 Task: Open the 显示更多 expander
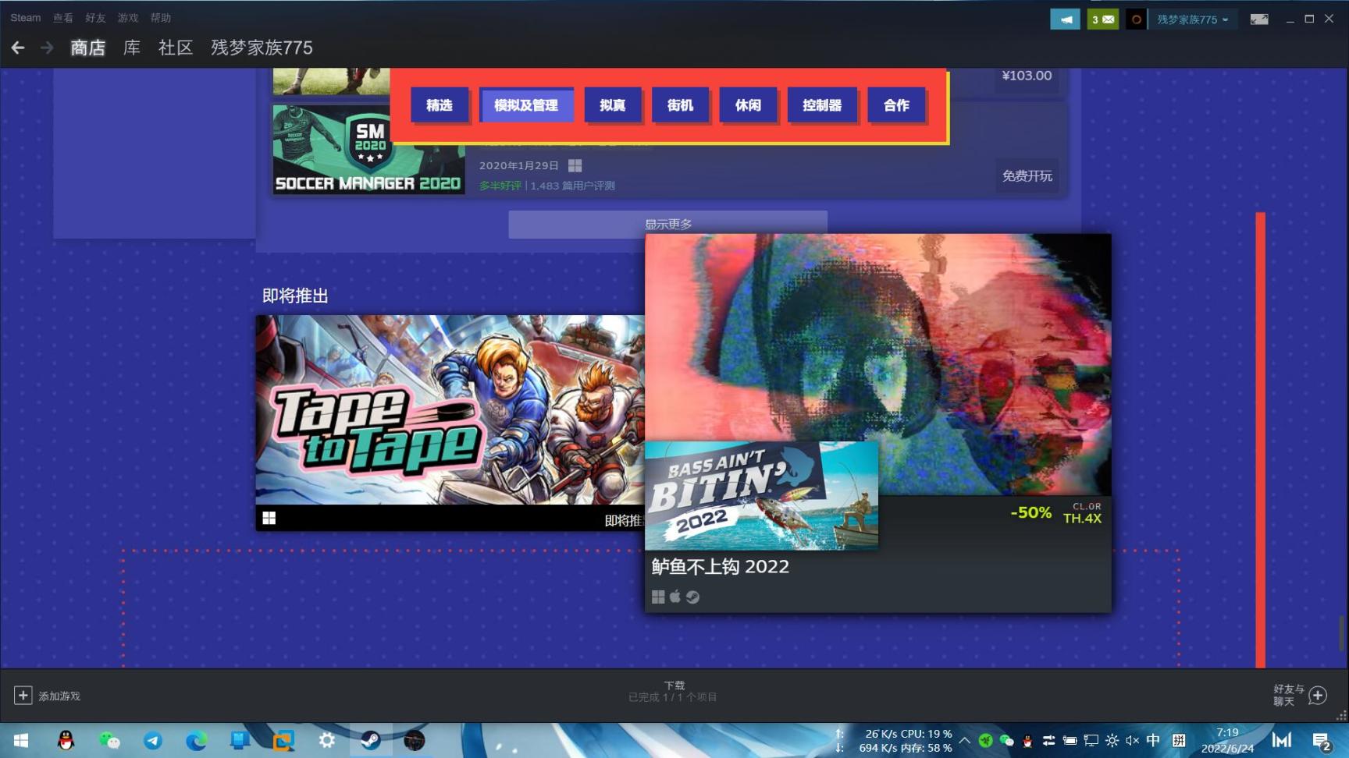669,224
